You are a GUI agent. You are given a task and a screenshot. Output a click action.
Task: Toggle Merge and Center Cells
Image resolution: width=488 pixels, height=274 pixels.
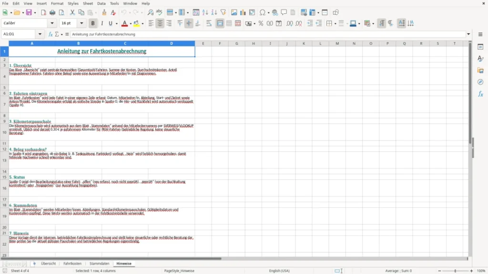coord(220,23)
